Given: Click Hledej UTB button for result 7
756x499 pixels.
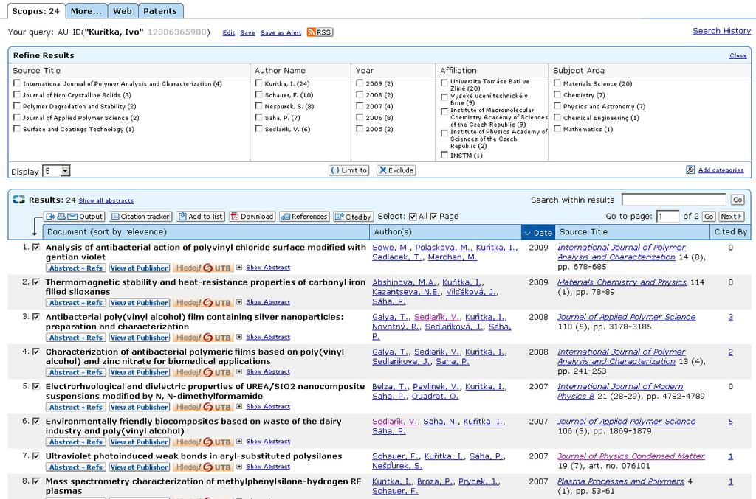Looking at the screenshot, I should [202, 467].
